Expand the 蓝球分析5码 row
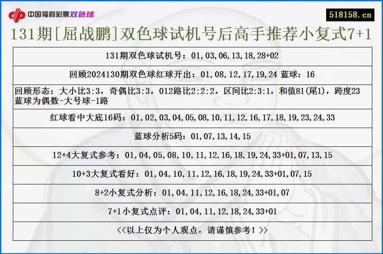Screen dimensions: 383x254 [x=191, y=137]
